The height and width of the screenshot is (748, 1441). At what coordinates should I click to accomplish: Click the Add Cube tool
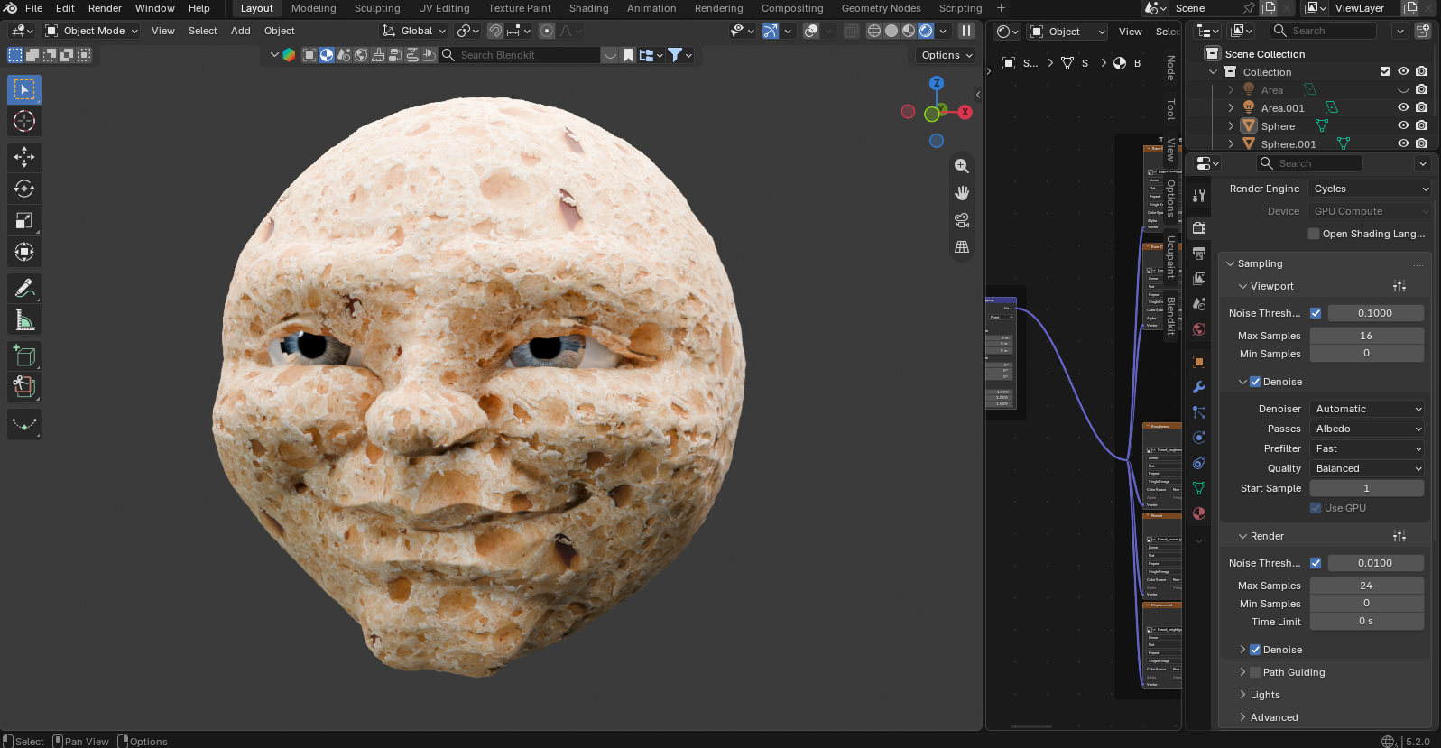(x=24, y=356)
